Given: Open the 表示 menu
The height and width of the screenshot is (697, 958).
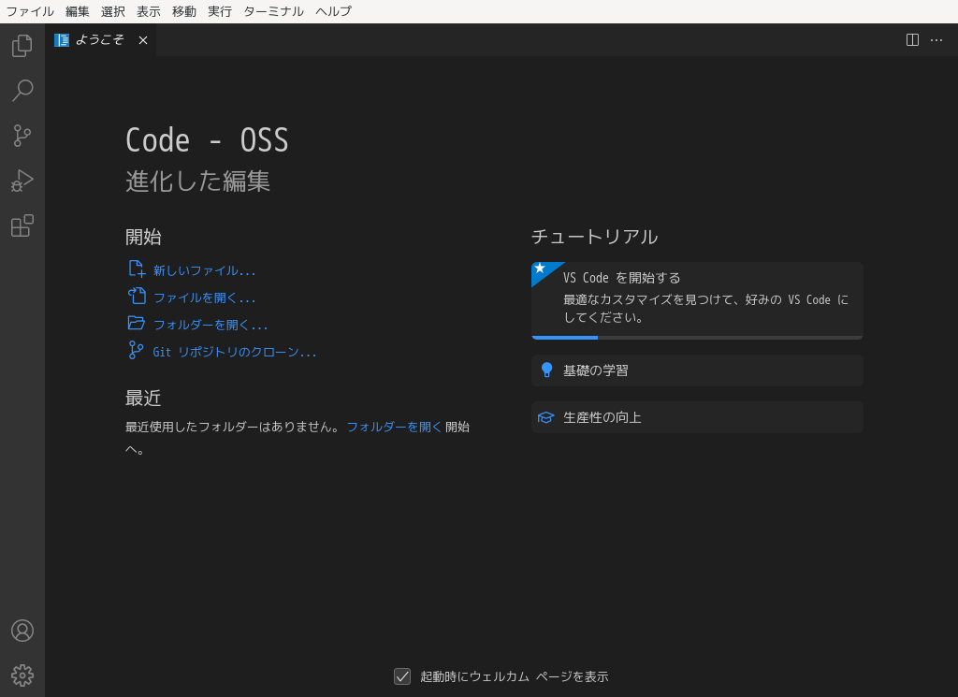Looking at the screenshot, I should (x=149, y=11).
